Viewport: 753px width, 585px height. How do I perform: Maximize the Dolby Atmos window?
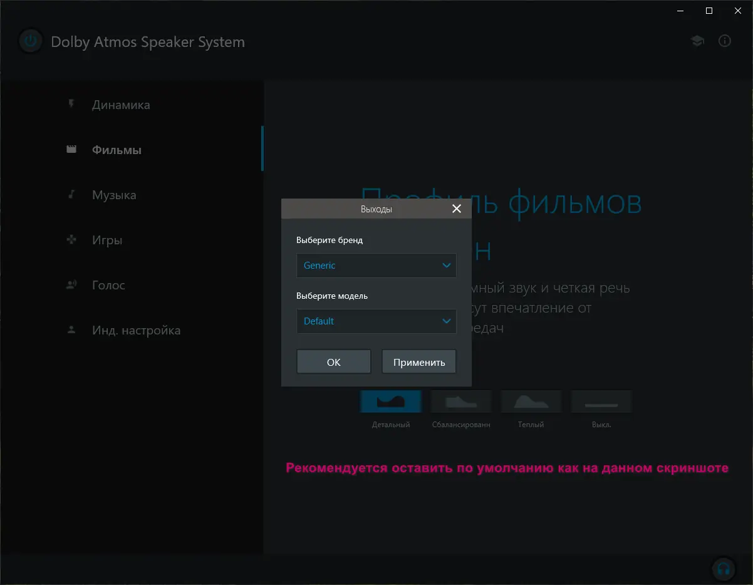pyautogui.click(x=709, y=10)
